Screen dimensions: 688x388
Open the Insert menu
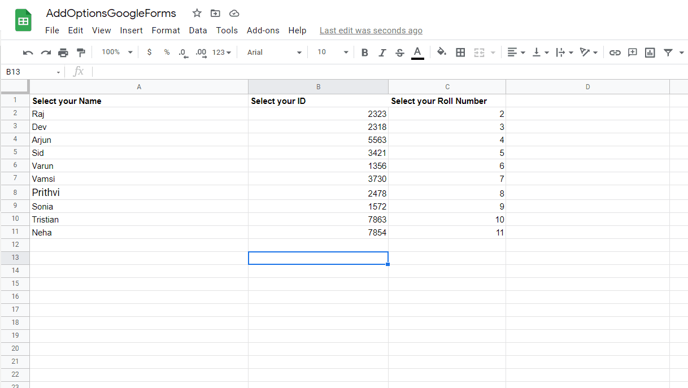(x=131, y=30)
